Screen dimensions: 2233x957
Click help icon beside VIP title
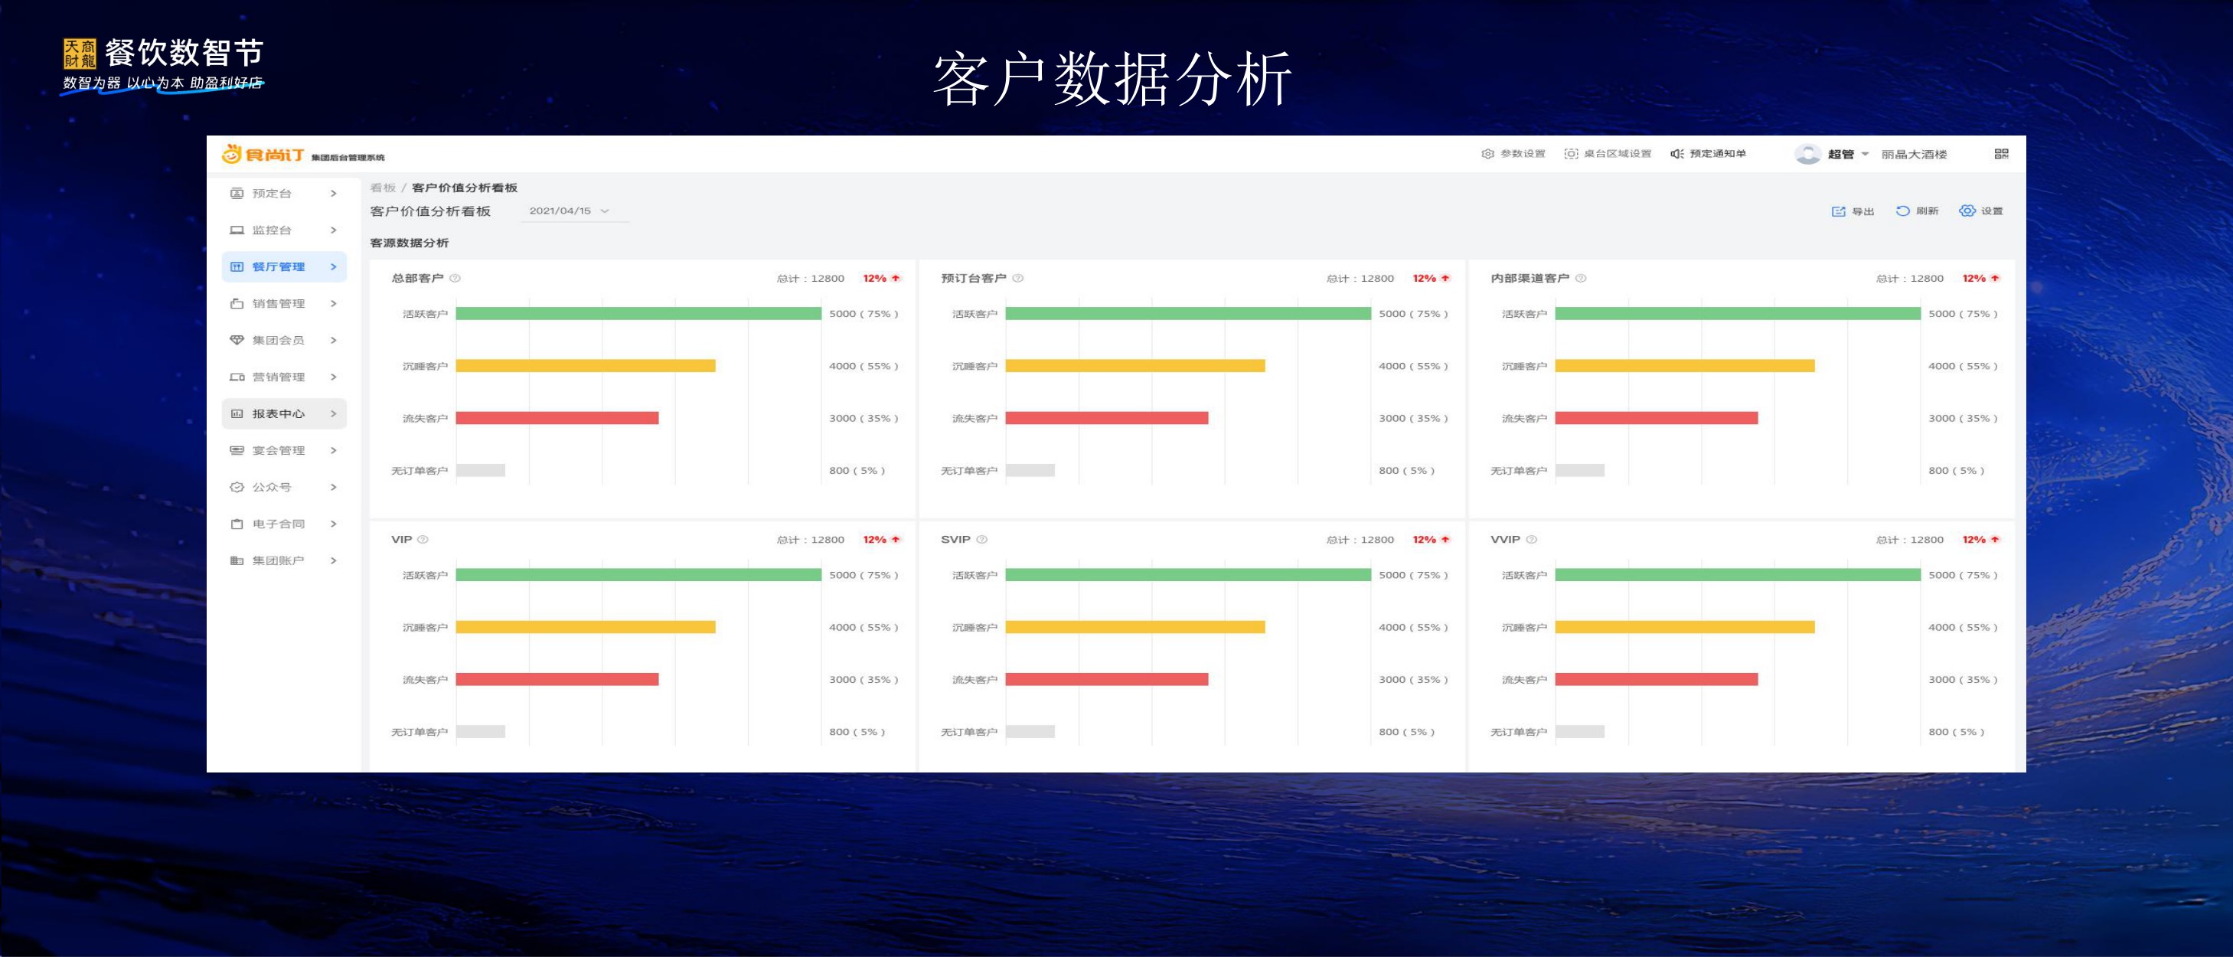423,539
